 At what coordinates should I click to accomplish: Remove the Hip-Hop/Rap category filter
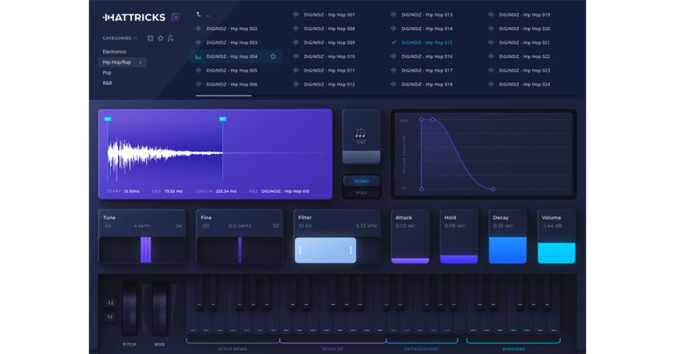[140, 62]
